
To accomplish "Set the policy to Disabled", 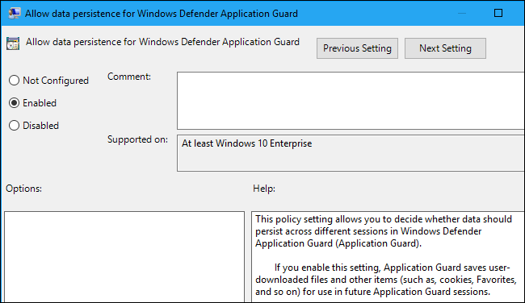I will [14, 126].
